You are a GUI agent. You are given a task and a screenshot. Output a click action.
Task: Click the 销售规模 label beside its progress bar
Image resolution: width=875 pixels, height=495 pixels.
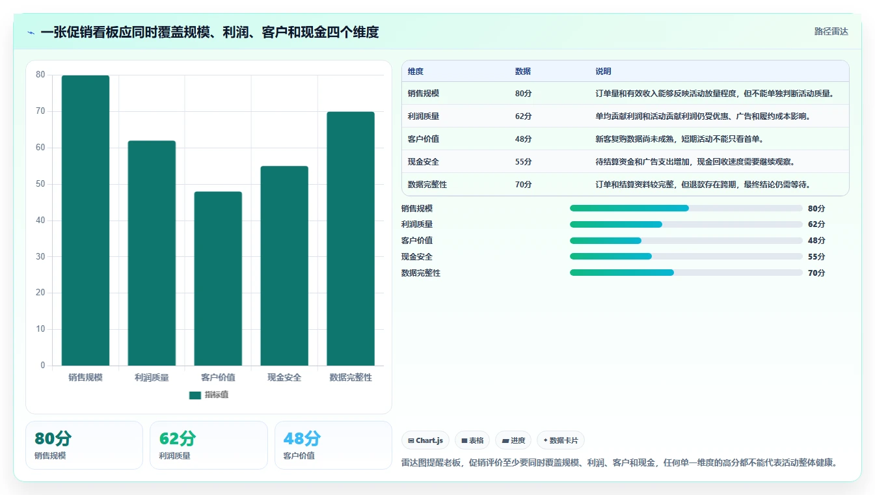tap(417, 209)
